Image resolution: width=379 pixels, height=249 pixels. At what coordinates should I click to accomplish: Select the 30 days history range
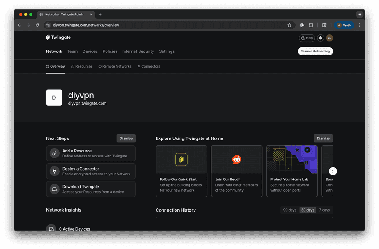point(307,210)
